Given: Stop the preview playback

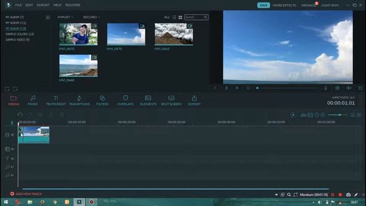Looking at the screenshot, I should (248, 88).
